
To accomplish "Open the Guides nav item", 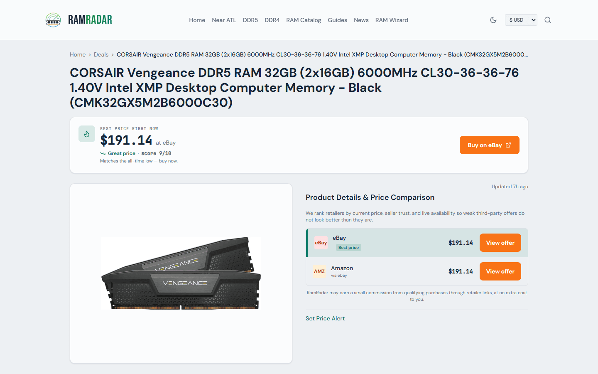I will click(337, 20).
